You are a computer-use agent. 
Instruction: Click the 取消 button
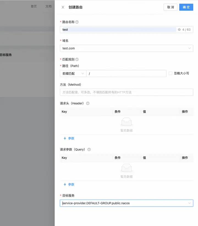point(170,7)
